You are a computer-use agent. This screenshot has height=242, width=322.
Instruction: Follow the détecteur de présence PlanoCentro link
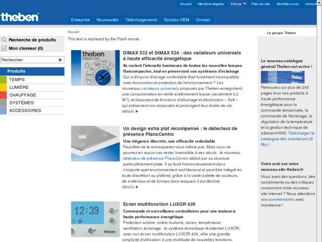155,159
